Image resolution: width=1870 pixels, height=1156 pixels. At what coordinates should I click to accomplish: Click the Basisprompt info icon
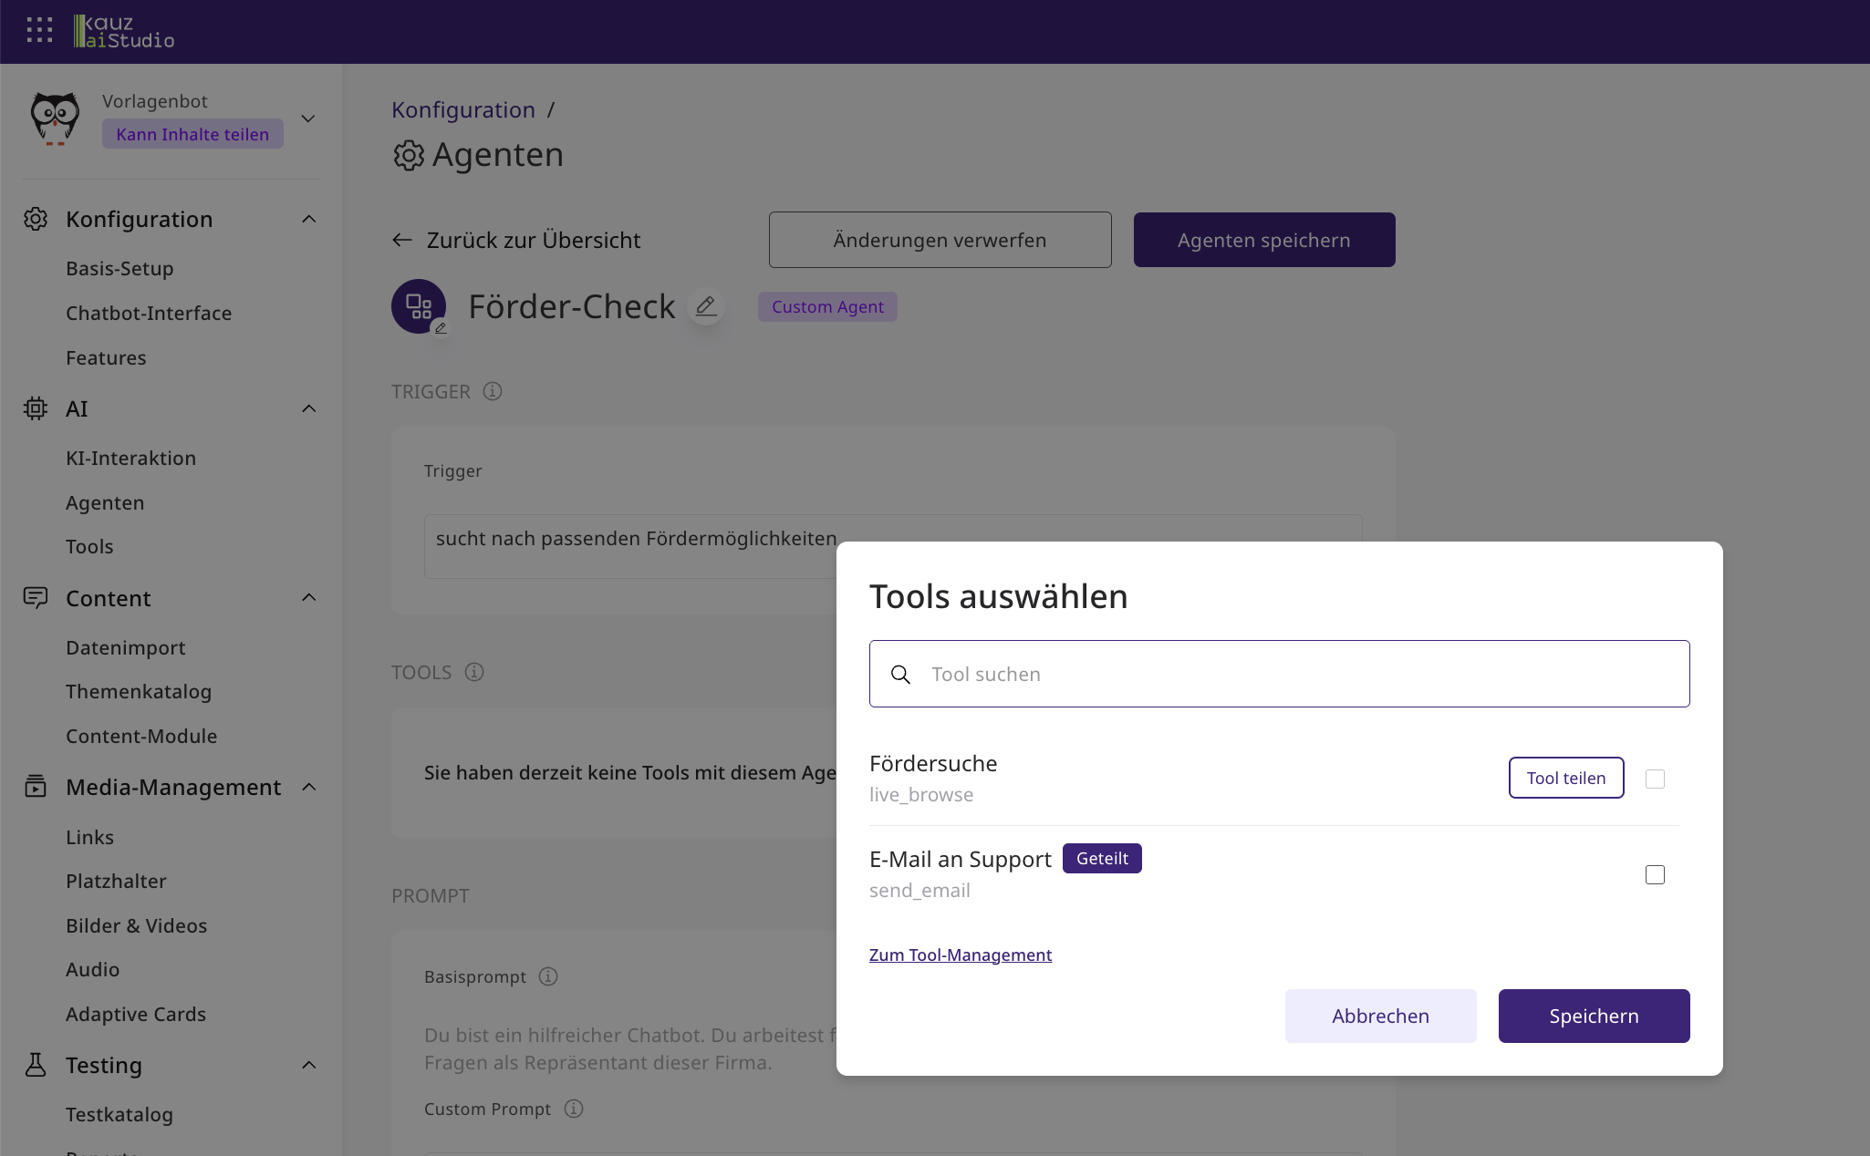[x=548, y=977]
